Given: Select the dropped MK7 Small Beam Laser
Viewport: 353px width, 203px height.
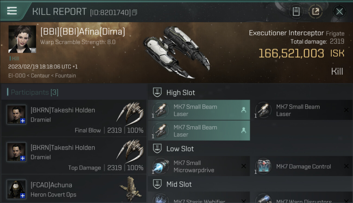Looking at the screenshot, I should (x=301, y=110).
